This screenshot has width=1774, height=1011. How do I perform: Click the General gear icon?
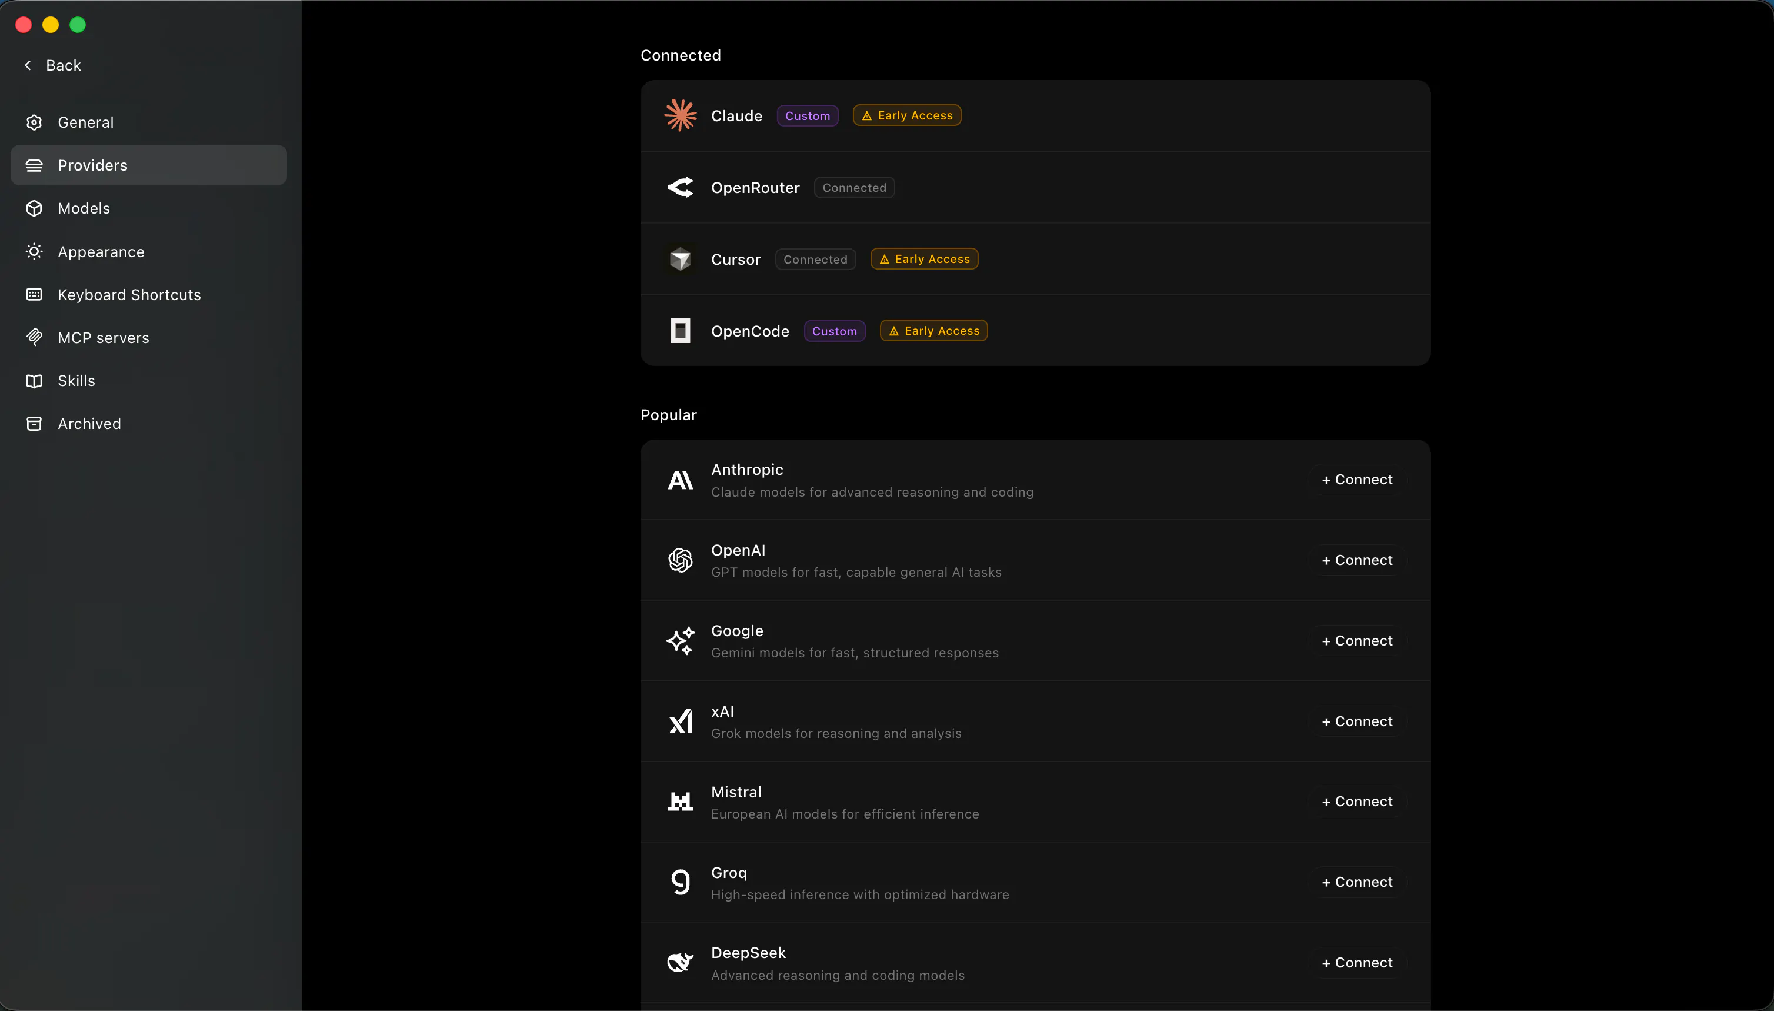tap(34, 122)
